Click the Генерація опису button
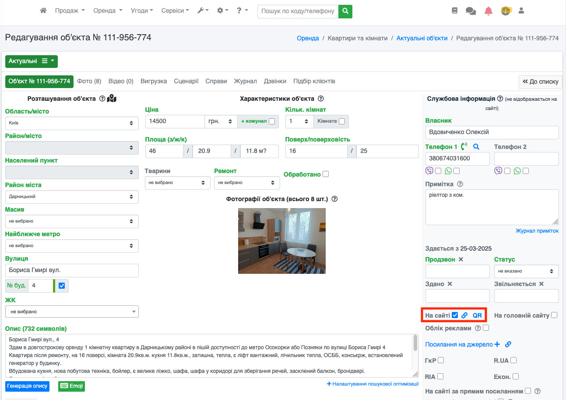 (x=27, y=386)
